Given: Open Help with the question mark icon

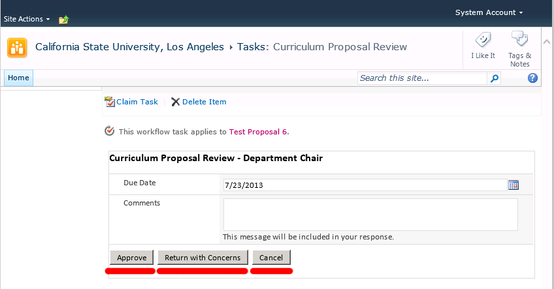Looking at the screenshot, I should click(532, 78).
